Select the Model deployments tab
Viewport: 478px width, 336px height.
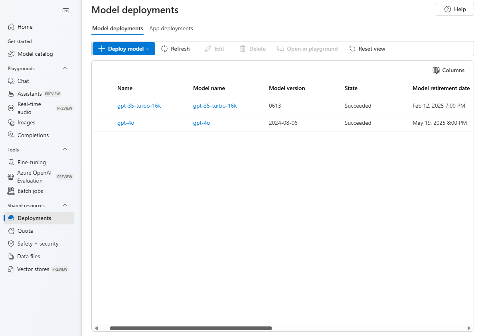(x=117, y=28)
